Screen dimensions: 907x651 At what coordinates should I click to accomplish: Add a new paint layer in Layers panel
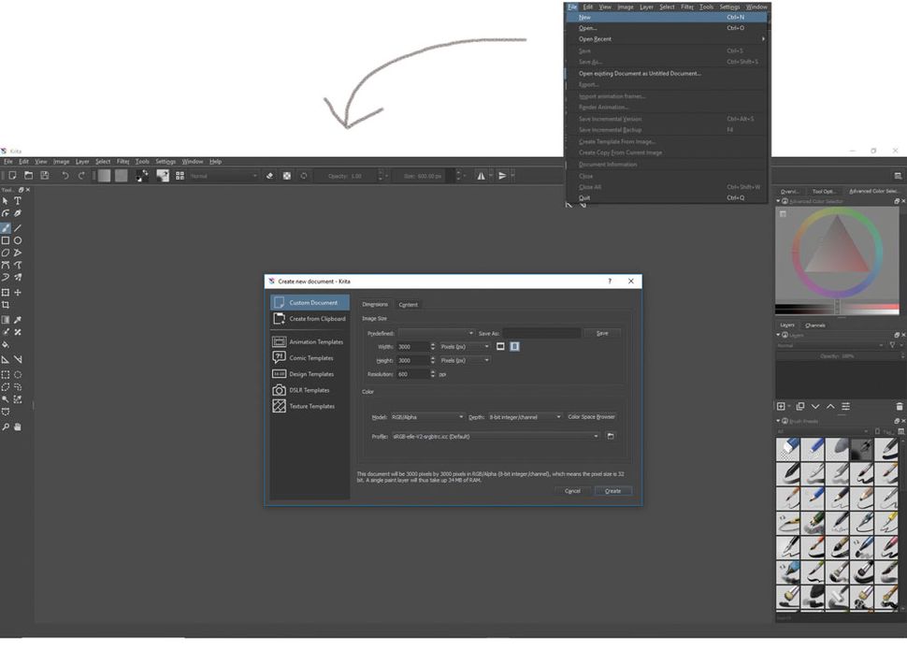click(781, 406)
